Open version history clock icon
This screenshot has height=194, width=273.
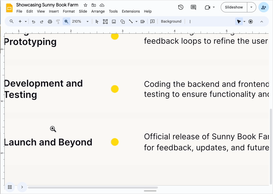click(x=181, y=7)
